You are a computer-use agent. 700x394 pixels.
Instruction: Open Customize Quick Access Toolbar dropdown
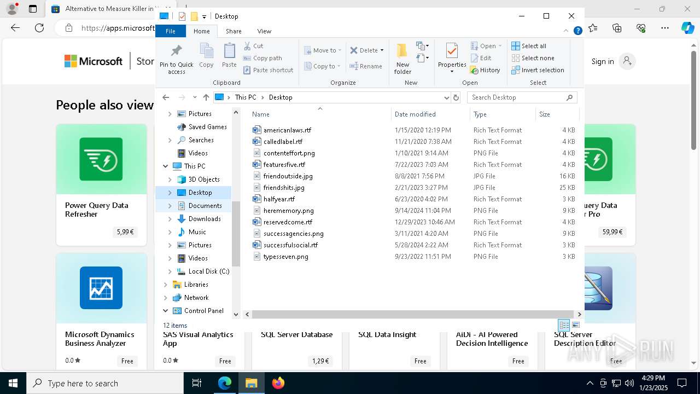(x=204, y=16)
